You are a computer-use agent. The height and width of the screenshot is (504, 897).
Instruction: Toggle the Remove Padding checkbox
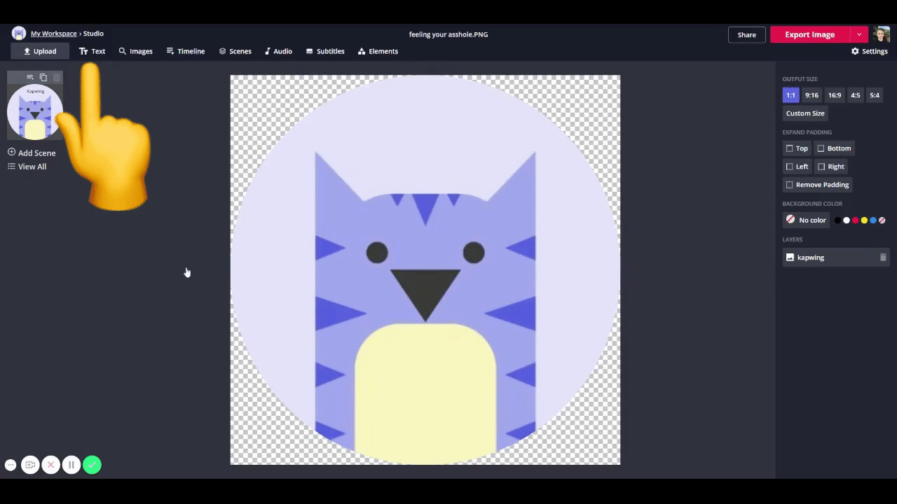click(x=790, y=185)
